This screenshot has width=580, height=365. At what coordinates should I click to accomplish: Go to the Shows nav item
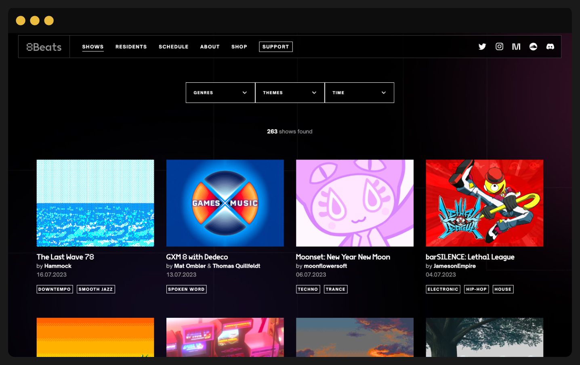93,47
